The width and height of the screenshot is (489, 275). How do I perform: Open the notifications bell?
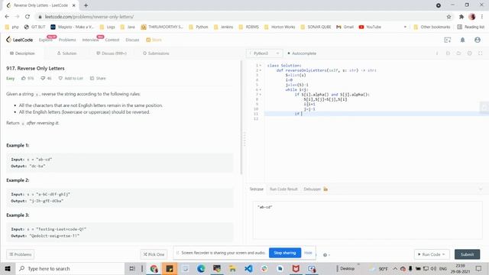click(462, 40)
